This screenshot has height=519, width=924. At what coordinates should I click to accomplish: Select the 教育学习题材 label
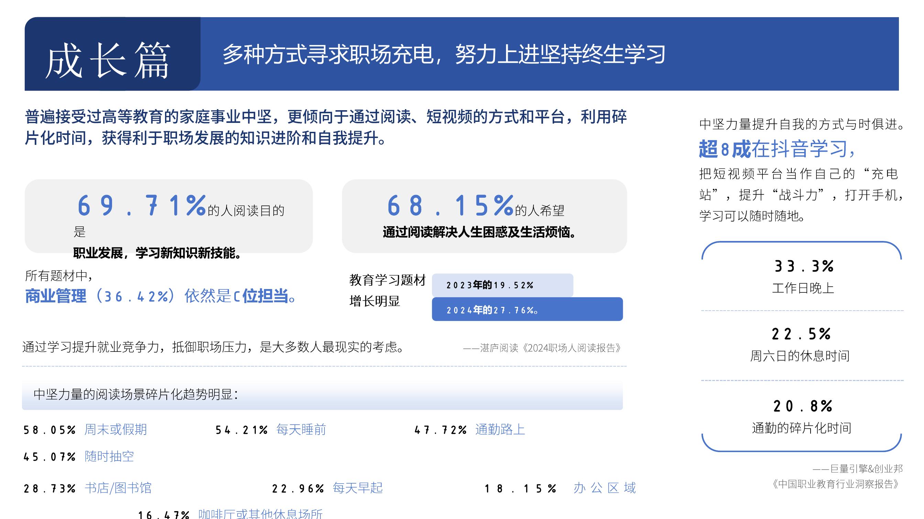coord(387,280)
